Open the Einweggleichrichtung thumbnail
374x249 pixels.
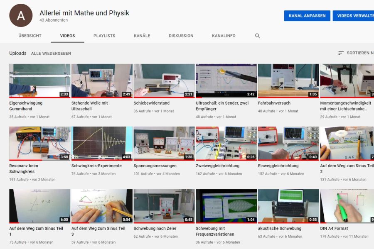tap(289, 144)
